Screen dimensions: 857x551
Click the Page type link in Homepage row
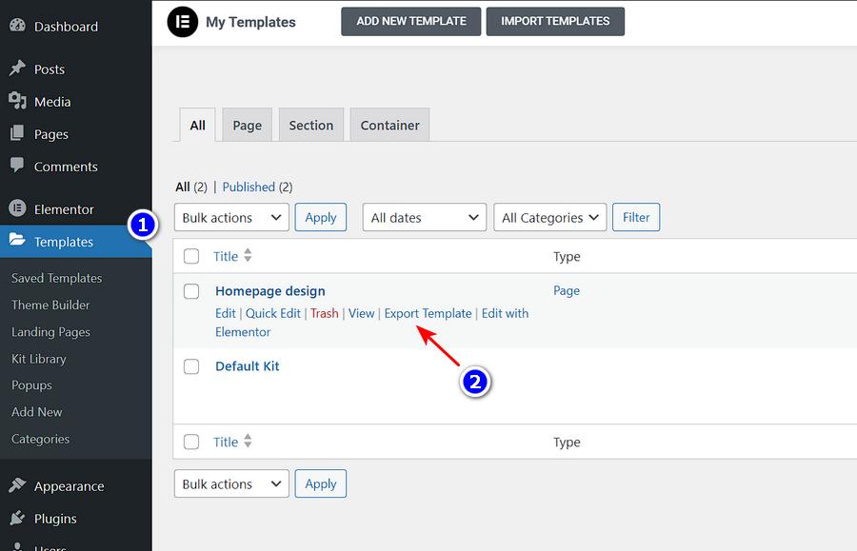(x=567, y=290)
